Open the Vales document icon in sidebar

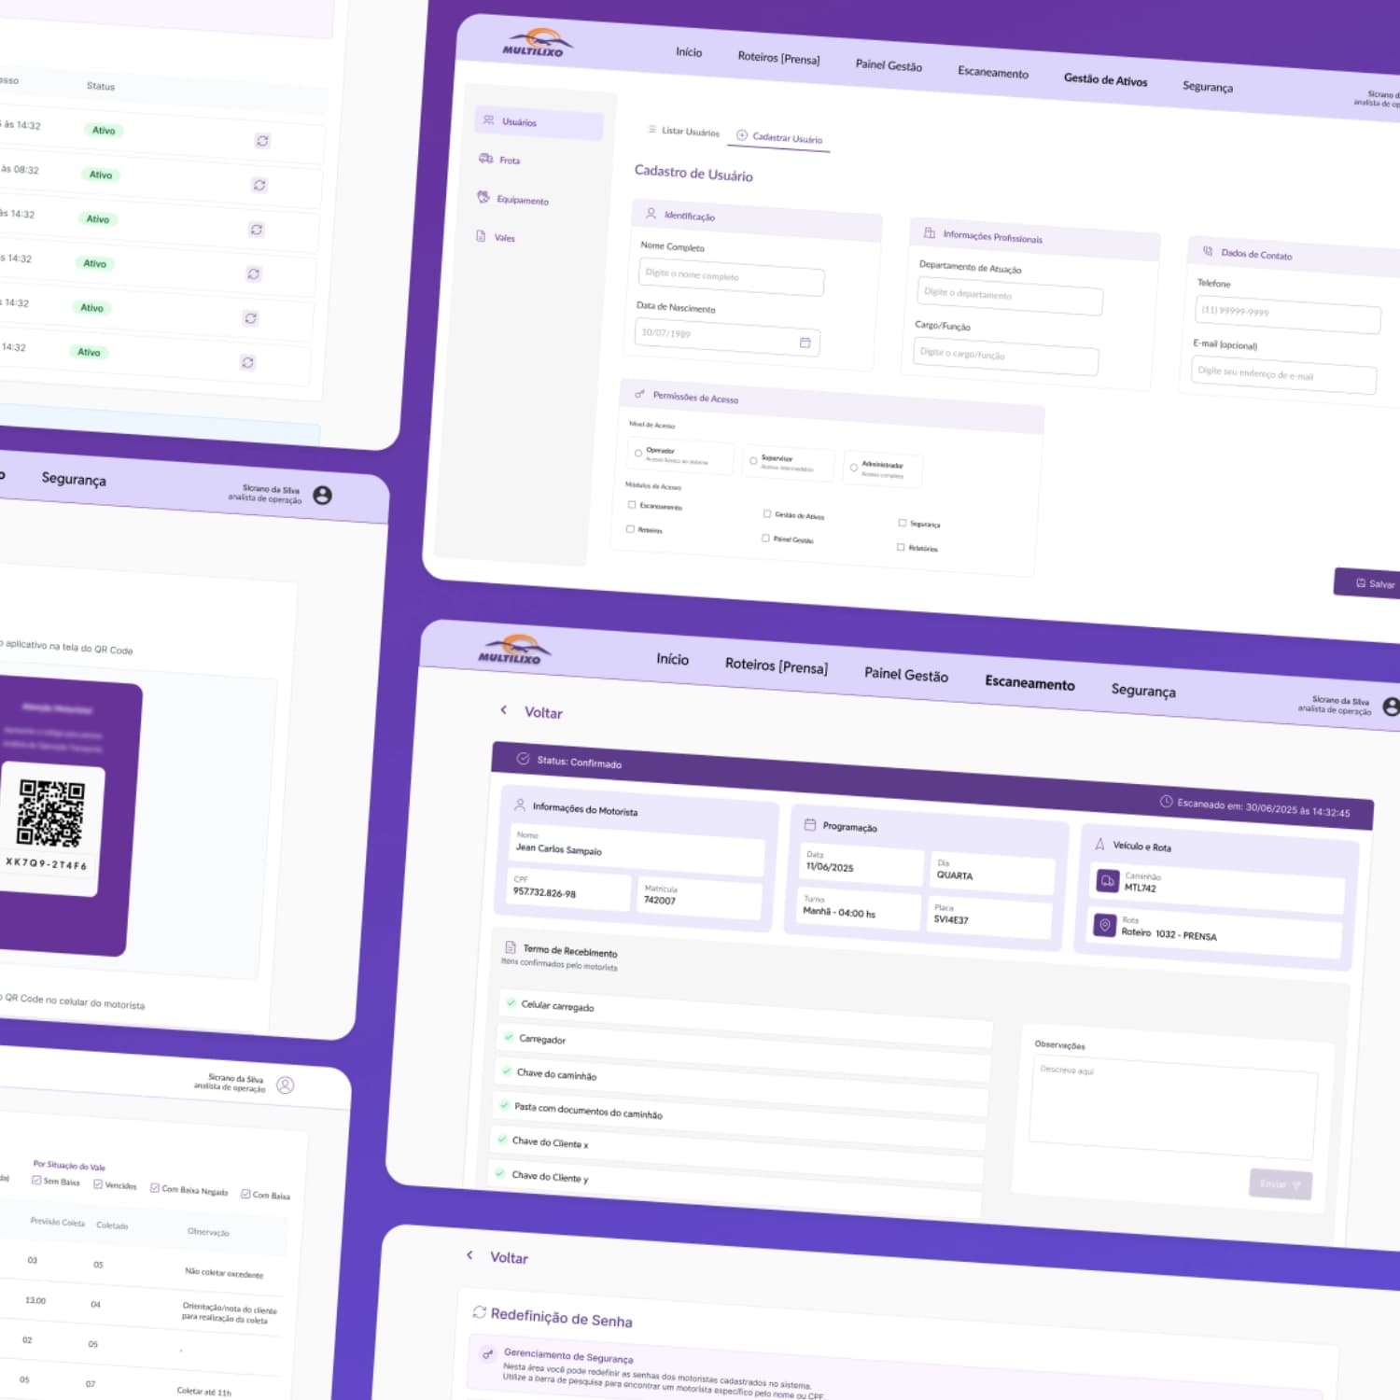coord(481,236)
